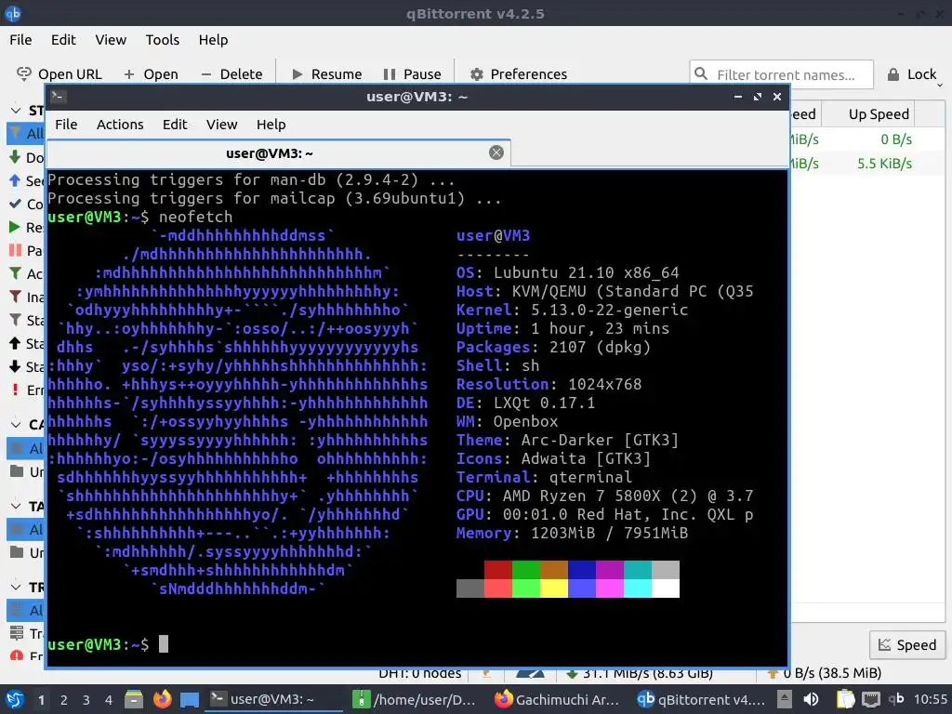Open the terminal Edit menu
Viewport: 952px width, 714px height.
click(x=175, y=125)
